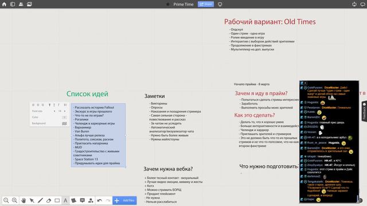Open the boards panel icon in top bar

[13, 4]
